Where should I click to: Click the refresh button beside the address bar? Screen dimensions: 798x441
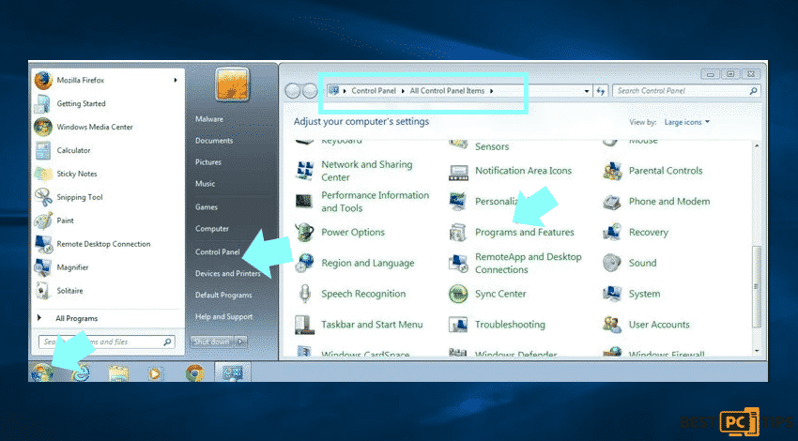(601, 91)
